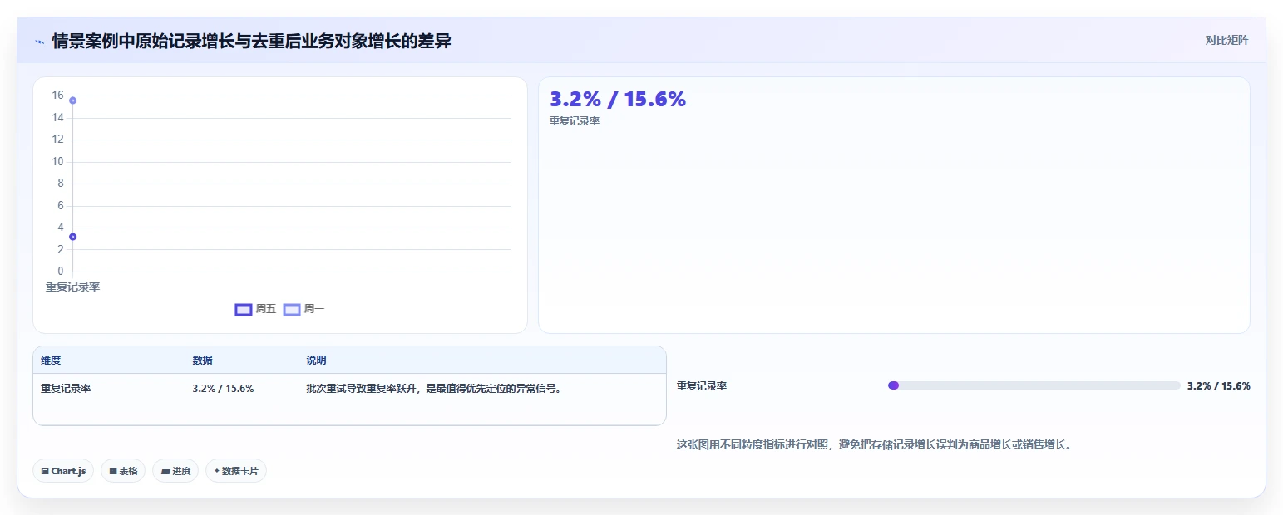Click the panel heading 情景案例中原始记录增长

point(251,41)
